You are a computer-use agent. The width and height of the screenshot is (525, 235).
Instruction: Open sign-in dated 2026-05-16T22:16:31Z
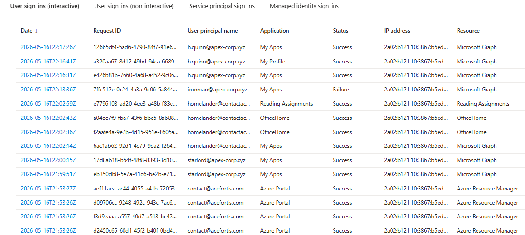point(48,75)
